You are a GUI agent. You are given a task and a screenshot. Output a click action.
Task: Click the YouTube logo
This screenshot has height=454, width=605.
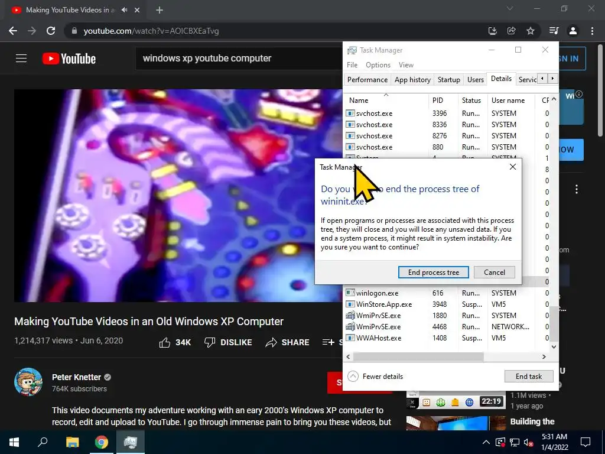[x=69, y=59]
